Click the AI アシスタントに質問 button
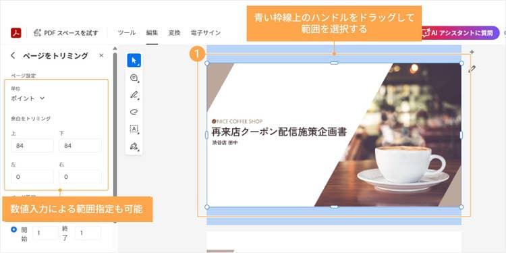Viewport: 506px width, 253px height. [x=461, y=33]
